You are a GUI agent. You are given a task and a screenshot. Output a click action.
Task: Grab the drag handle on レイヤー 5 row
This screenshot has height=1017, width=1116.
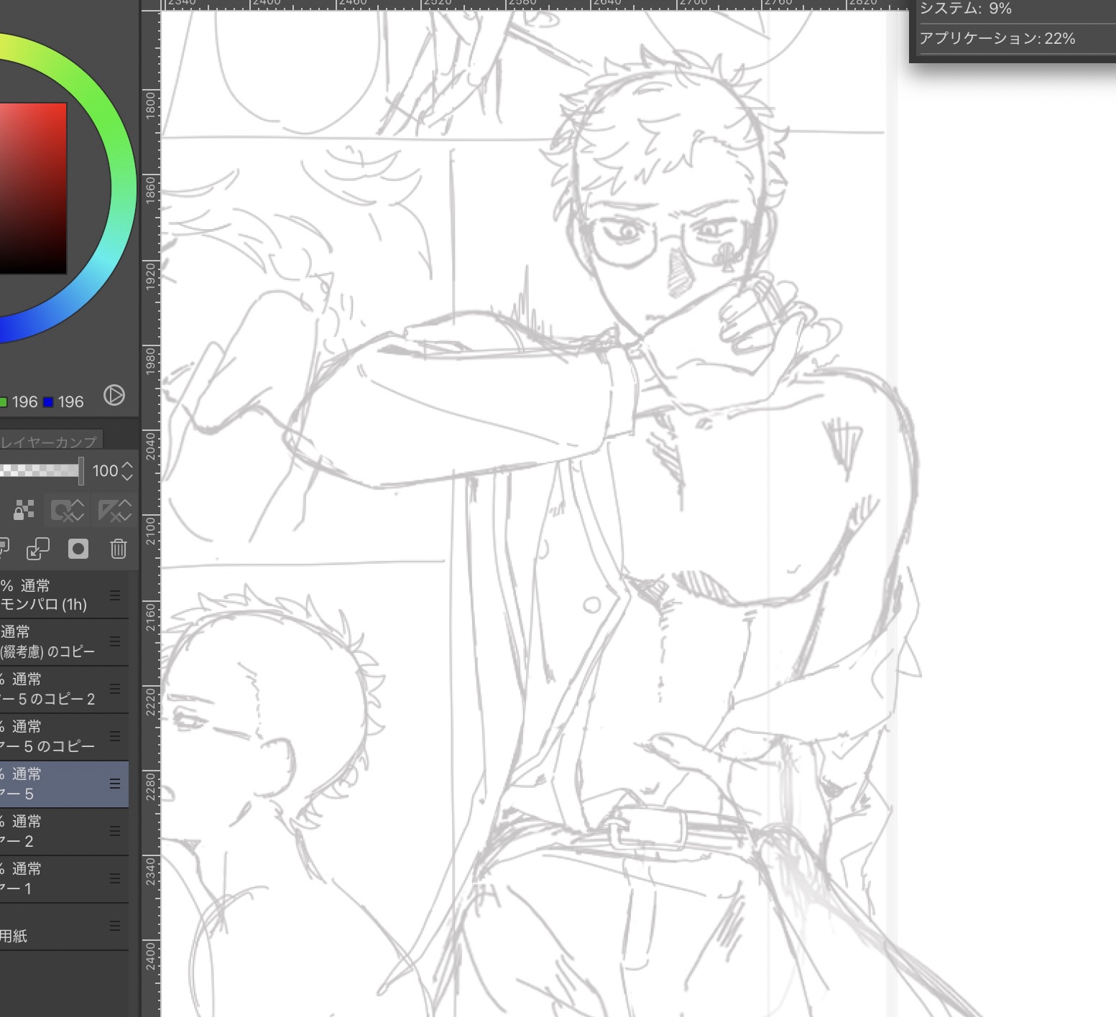click(114, 784)
